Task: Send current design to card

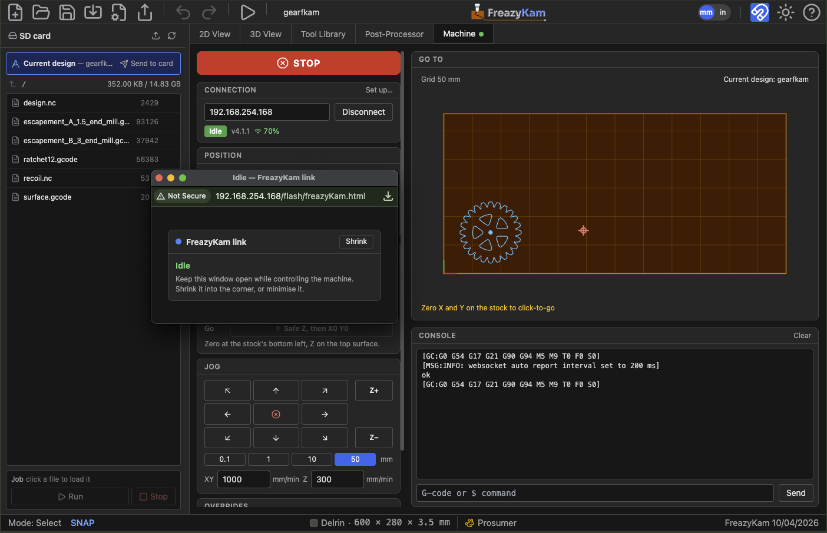Action: pos(147,64)
